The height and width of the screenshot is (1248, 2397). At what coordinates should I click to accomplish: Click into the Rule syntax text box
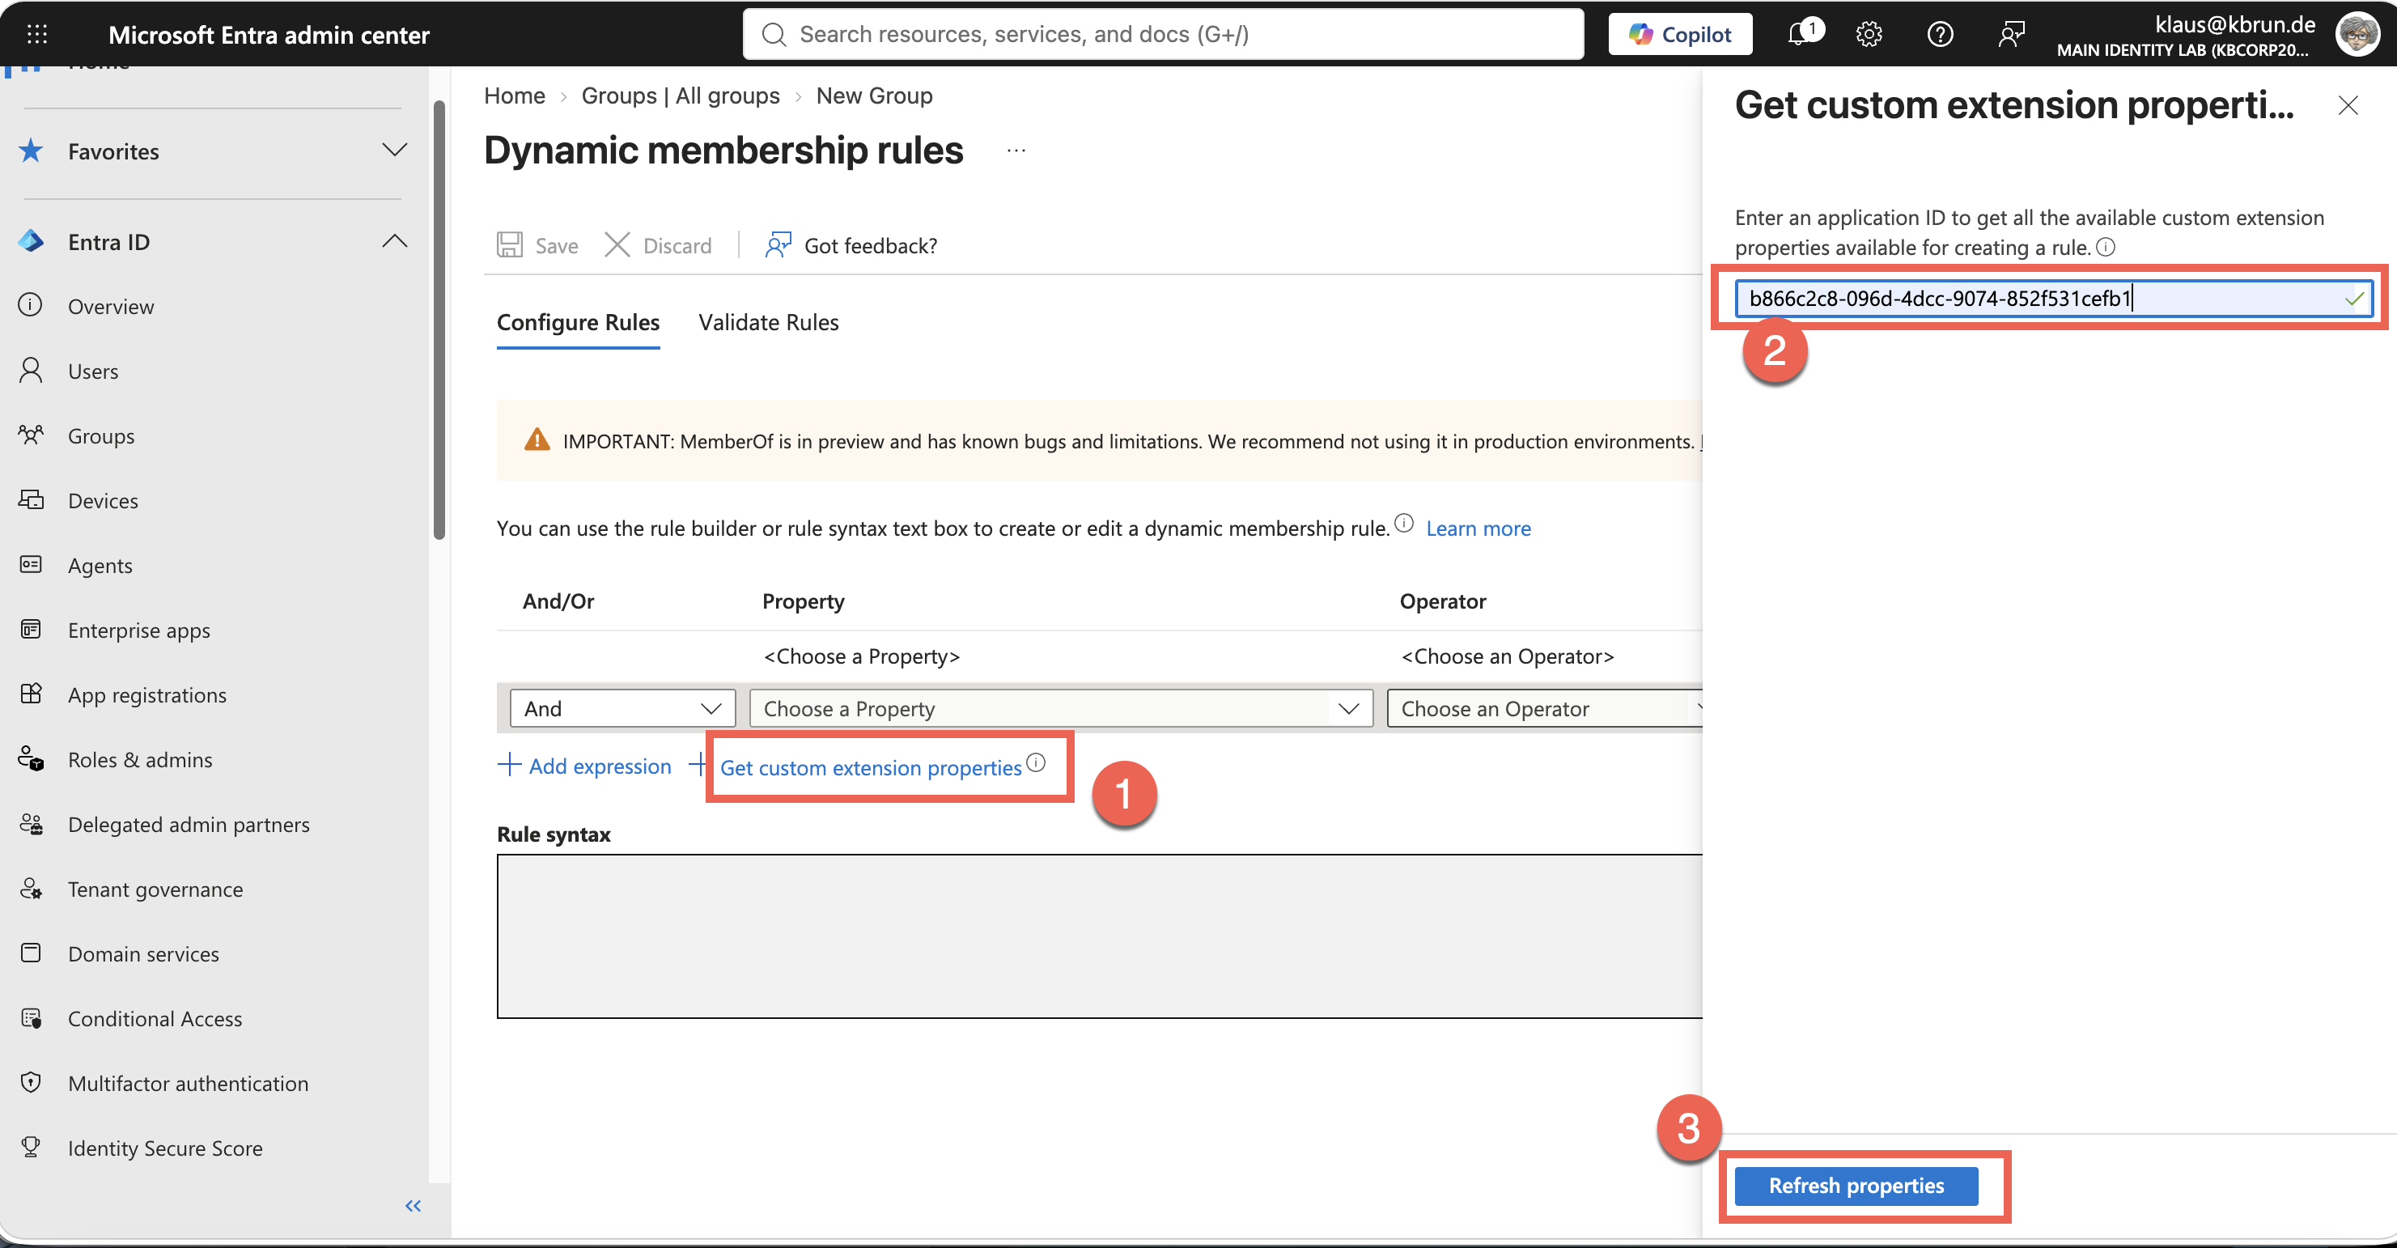[1099, 936]
